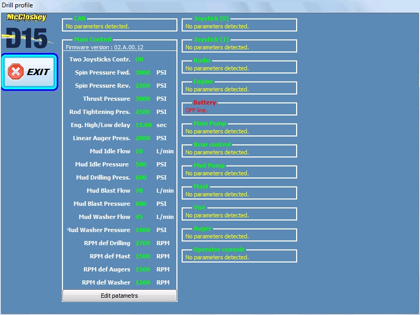Click the Rod Tightening Pres. 2500 value
The image size is (420, 315).
(x=142, y=112)
